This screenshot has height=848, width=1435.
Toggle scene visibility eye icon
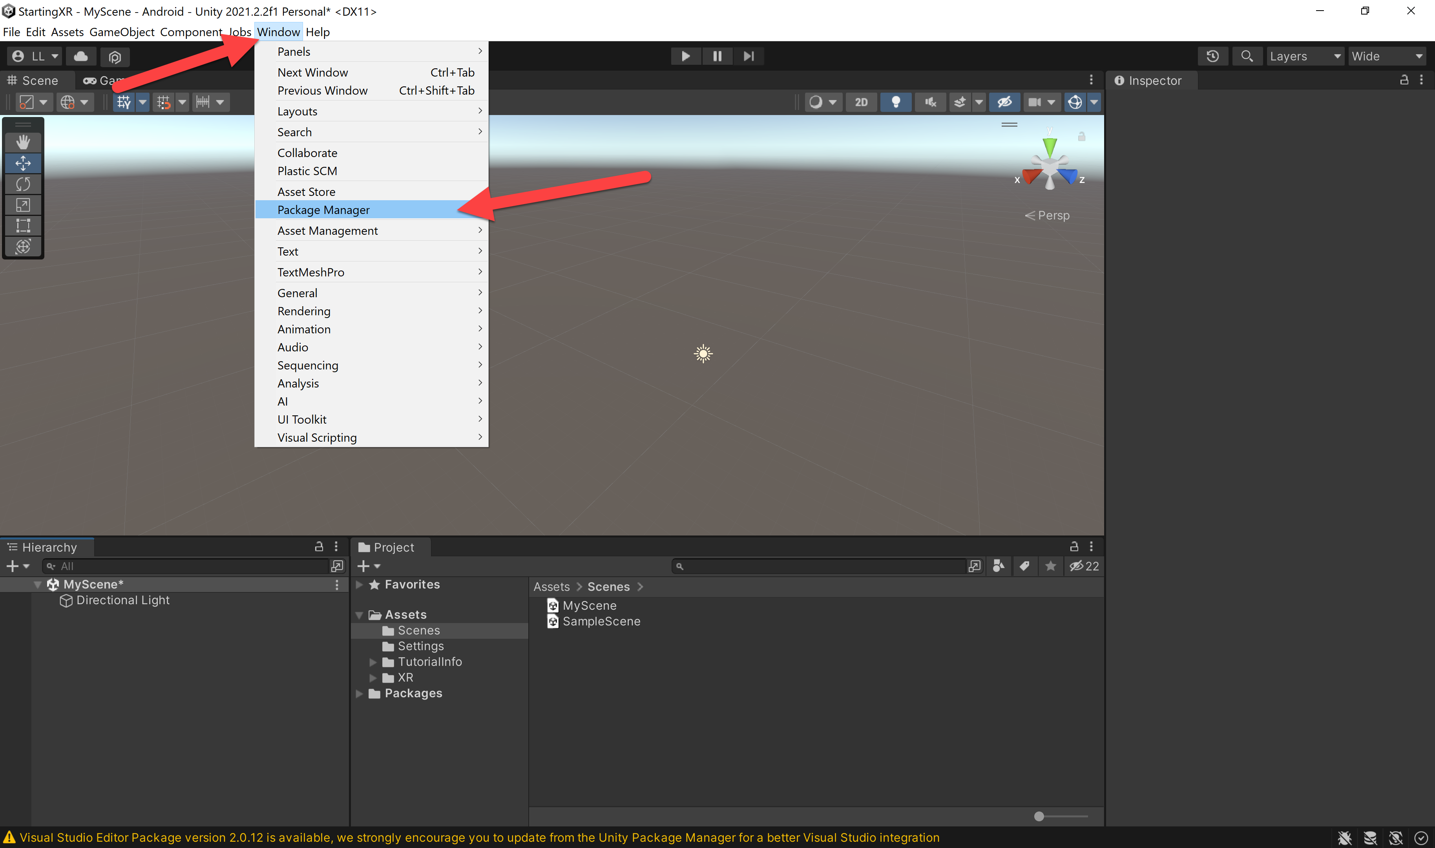1004,102
